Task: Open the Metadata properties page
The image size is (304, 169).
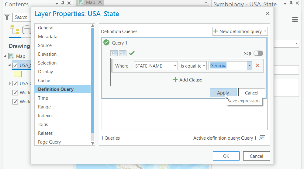Action: [x=48, y=37]
